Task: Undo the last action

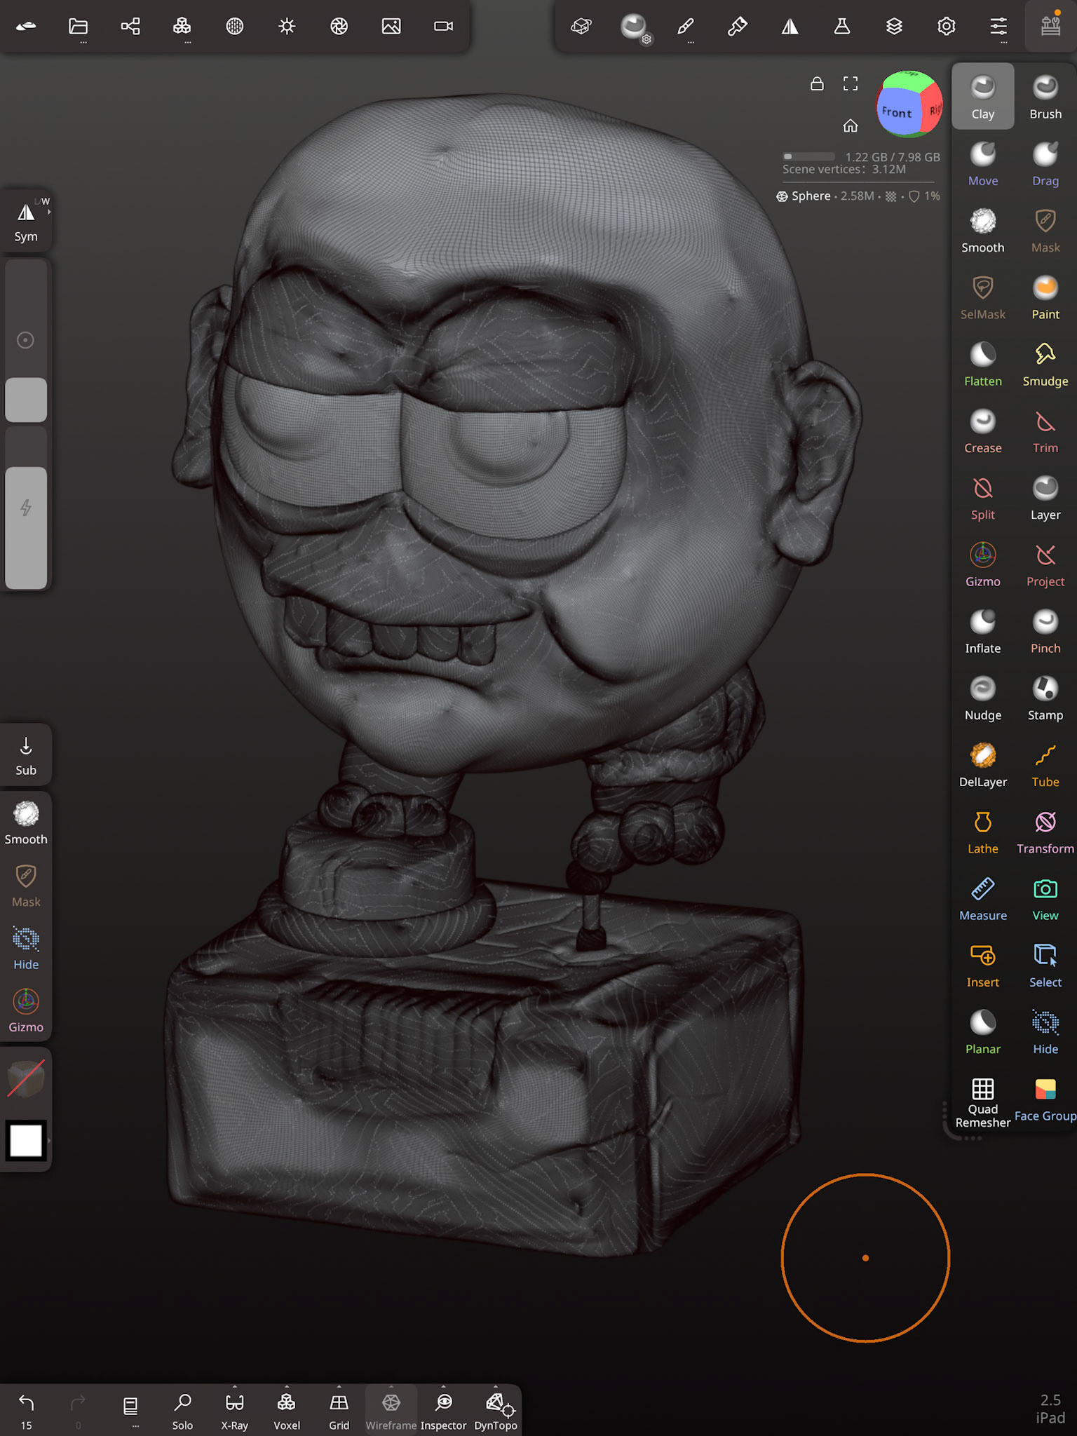Action: [x=26, y=1409]
